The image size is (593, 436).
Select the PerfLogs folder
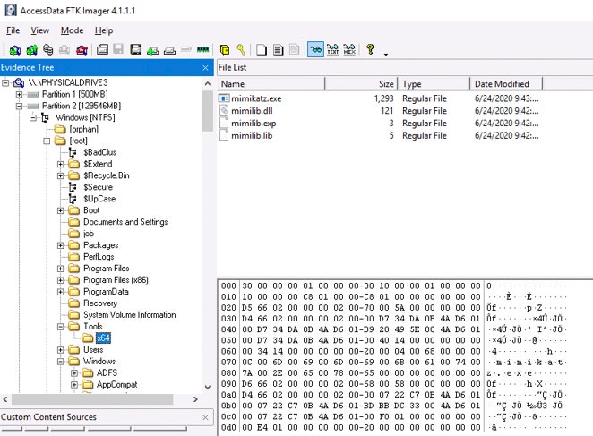click(99, 257)
